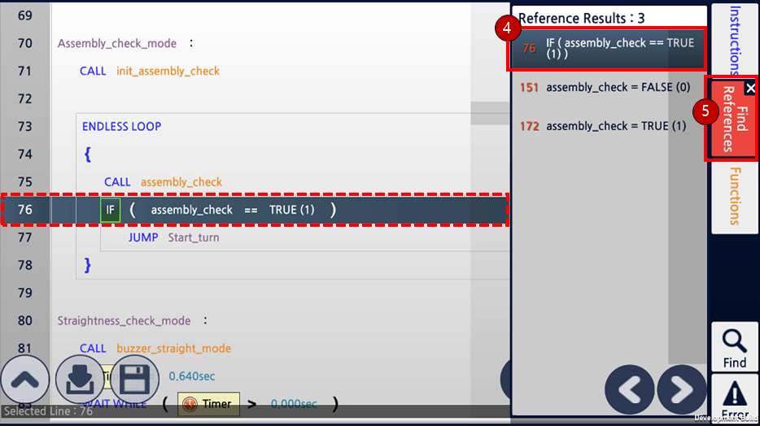Click the up-chevron collapse button
760x426 pixels.
tap(25, 380)
